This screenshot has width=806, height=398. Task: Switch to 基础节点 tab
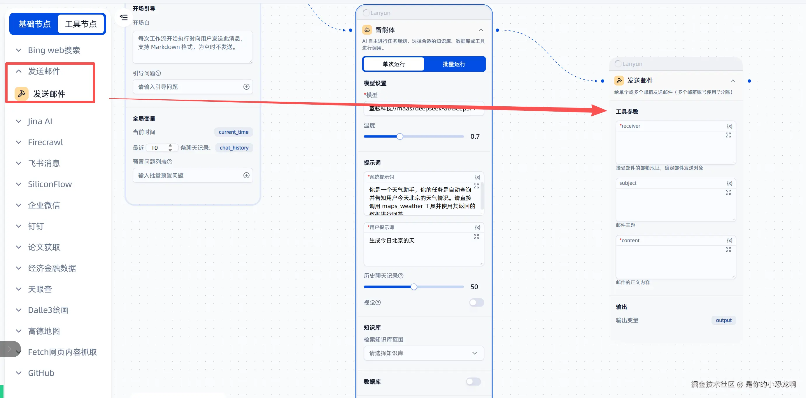(x=34, y=24)
